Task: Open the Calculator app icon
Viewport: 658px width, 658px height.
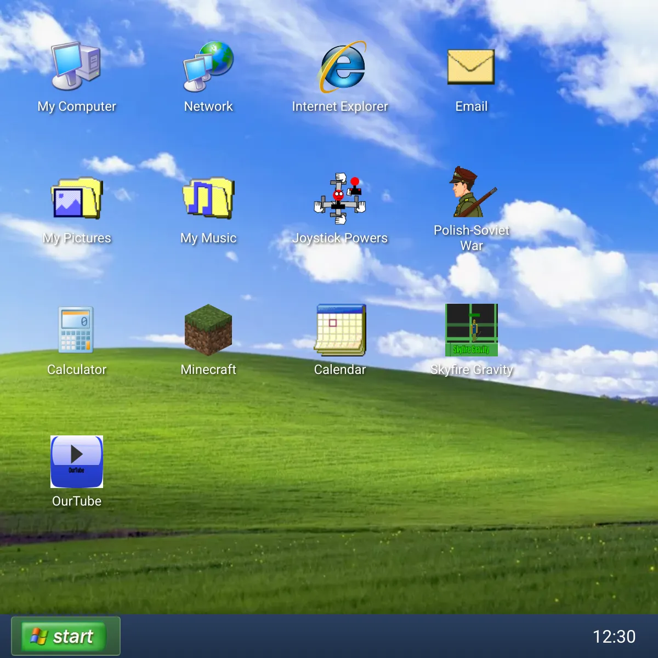Action: [x=77, y=330]
